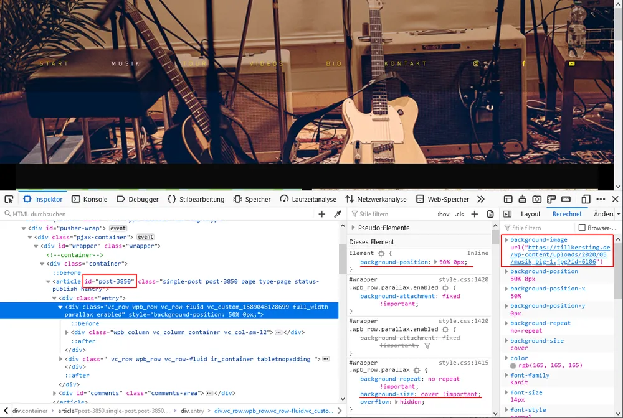Open the Facebook icon on website
Image resolution: width=623 pixels, height=418 pixels.
[524, 63]
